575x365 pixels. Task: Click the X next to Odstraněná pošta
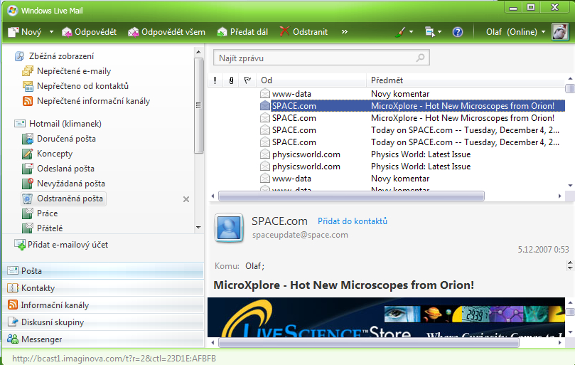pos(186,199)
